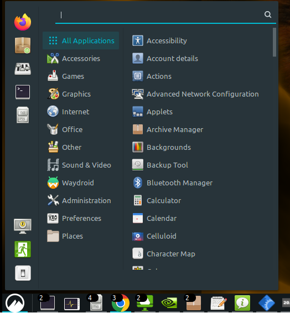
Task: Open the Waydroid category
Action: tap(81, 183)
